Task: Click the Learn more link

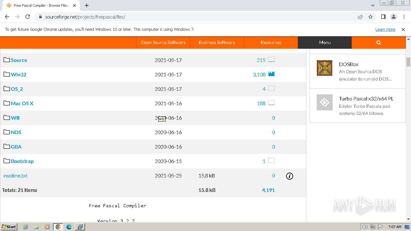Action: (x=385, y=29)
